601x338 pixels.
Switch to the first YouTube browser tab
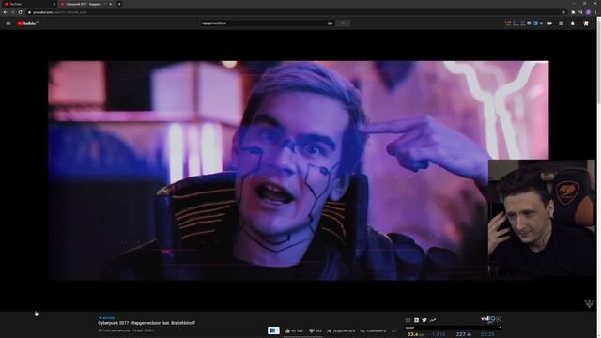point(29,4)
